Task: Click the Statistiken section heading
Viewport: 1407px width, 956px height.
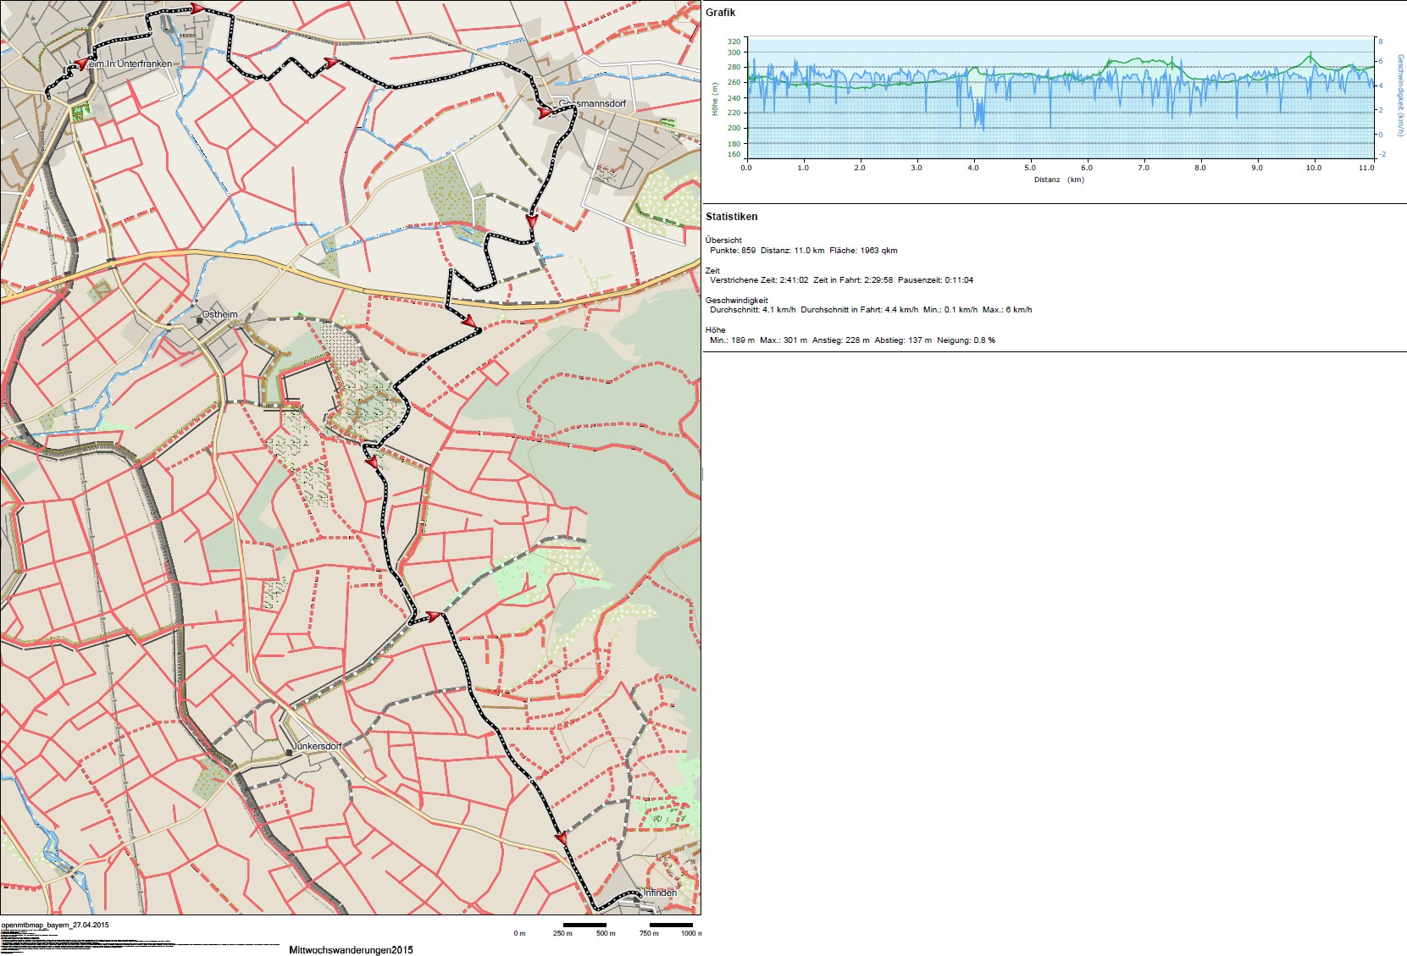Action: (x=731, y=217)
